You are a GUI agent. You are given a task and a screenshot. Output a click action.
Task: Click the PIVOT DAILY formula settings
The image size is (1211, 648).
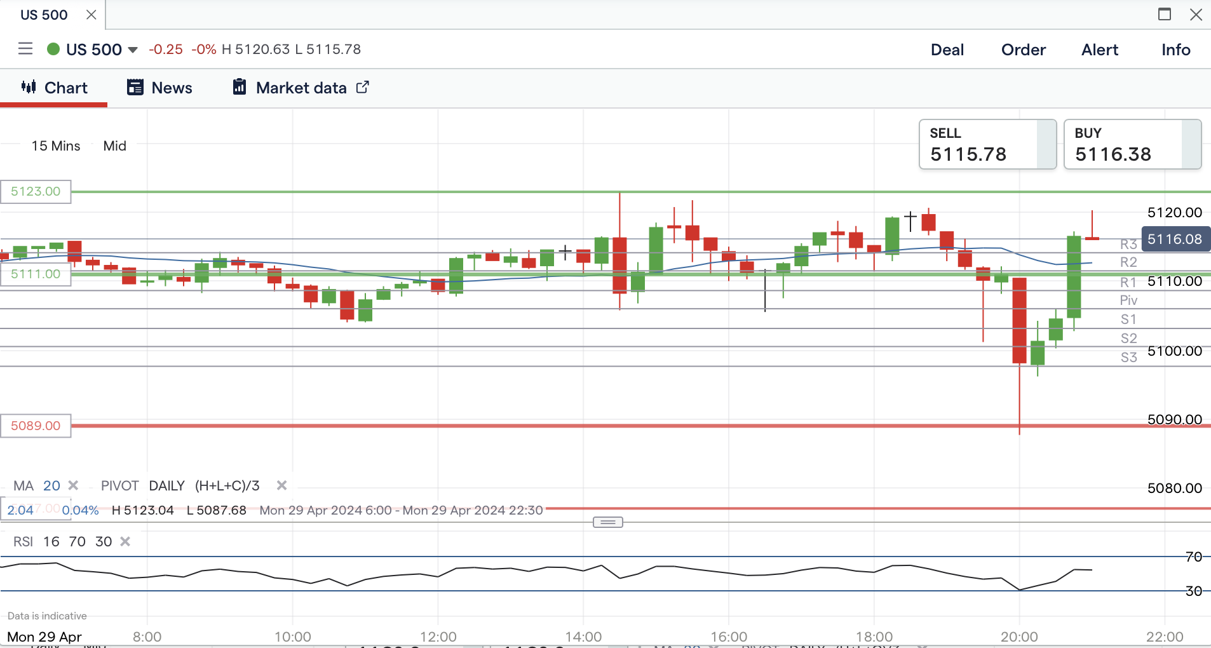pos(180,485)
